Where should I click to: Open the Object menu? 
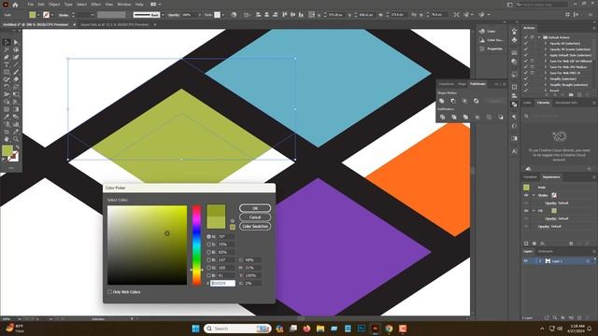pyautogui.click(x=54, y=5)
